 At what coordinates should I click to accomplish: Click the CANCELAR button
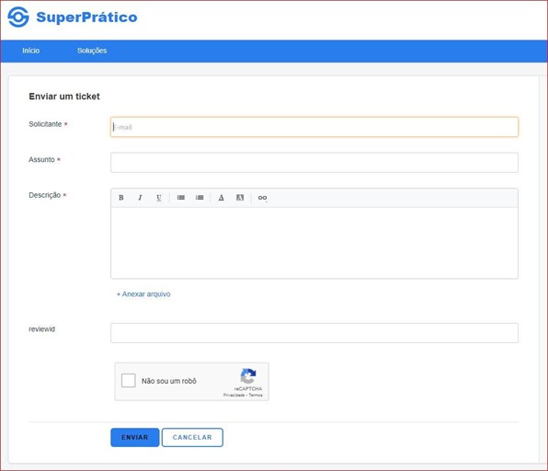coord(192,438)
